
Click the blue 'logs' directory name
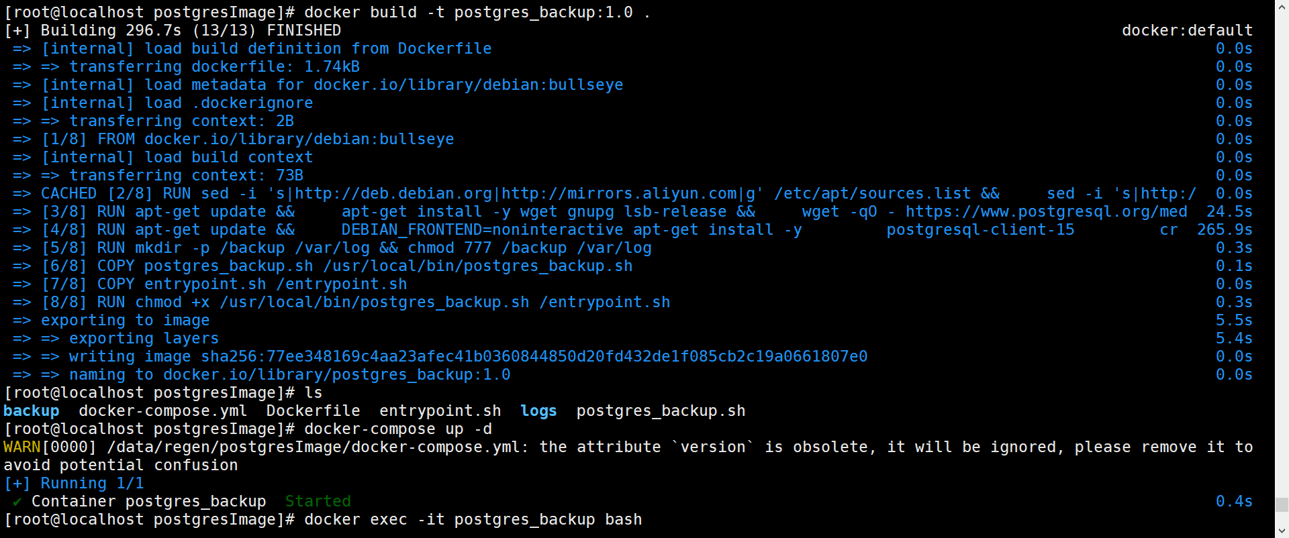tap(538, 411)
